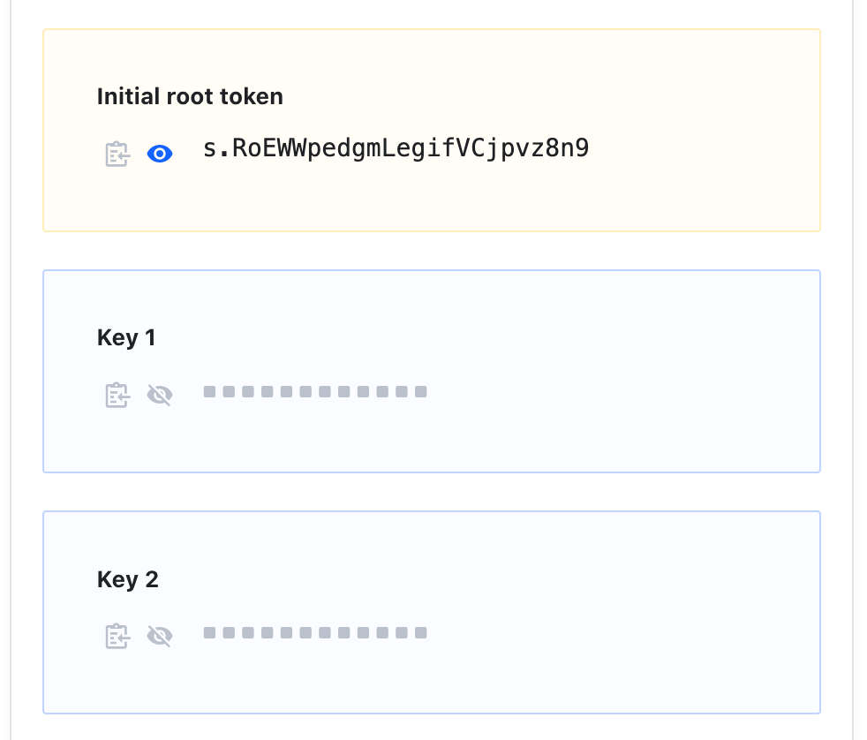Select the Key 1 heading
The image size is (867, 740).
point(126,338)
